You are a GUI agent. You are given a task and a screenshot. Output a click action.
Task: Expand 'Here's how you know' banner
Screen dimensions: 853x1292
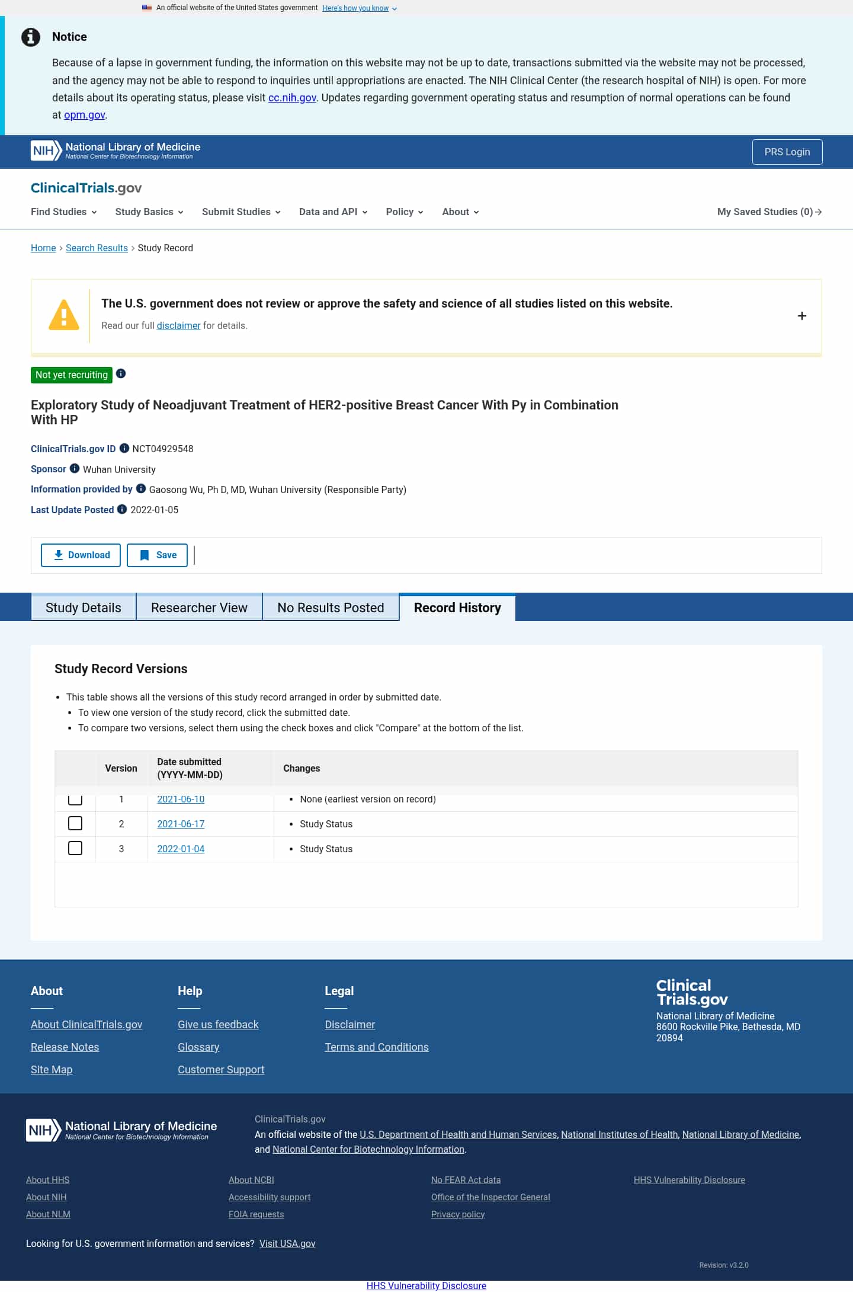(360, 8)
